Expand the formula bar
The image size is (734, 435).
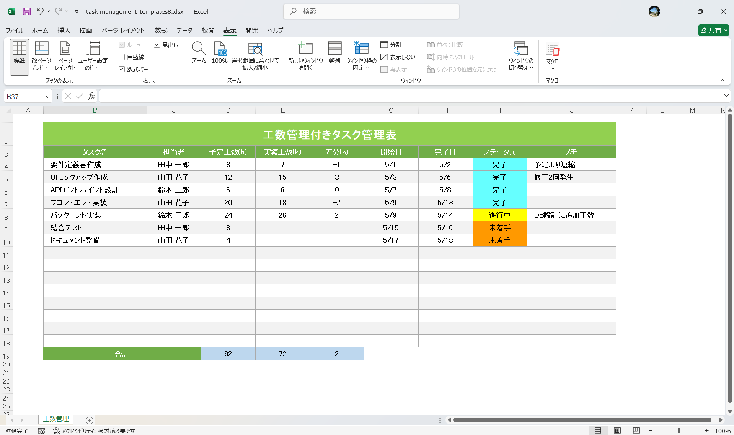(726, 96)
